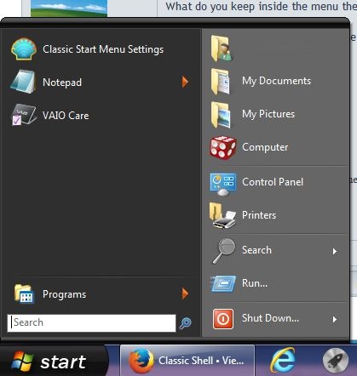Open VAIO Care application icon
The height and width of the screenshot is (376, 357).
(24, 115)
